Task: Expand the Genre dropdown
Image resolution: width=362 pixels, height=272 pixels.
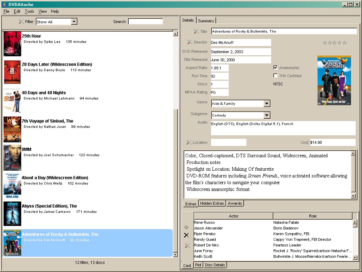Action: tap(267, 103)
